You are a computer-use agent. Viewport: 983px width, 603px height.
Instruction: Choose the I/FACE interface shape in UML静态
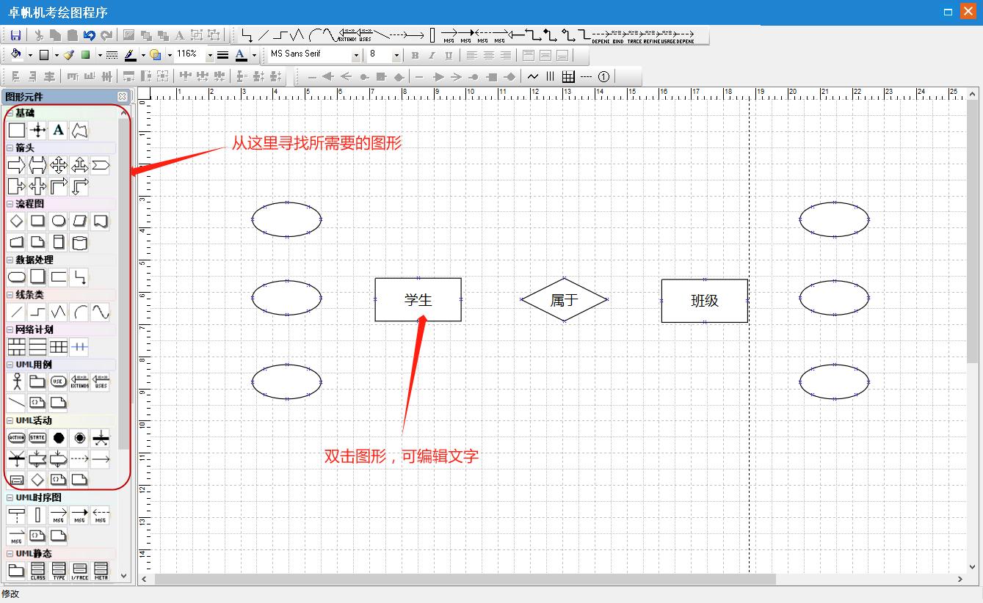[80, 570]
